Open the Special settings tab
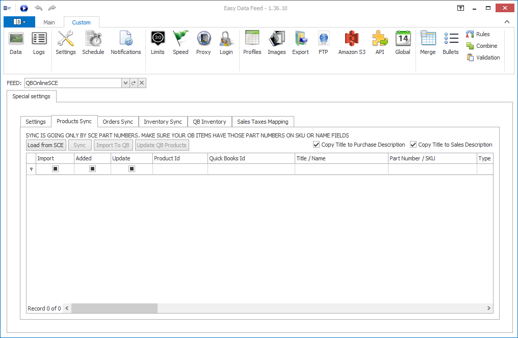This screenshot has width=518, height=338. (x=32, y=96)
